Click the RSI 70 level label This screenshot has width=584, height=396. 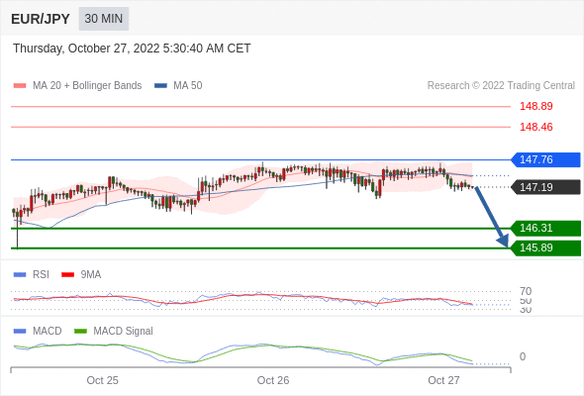pyautogui.click(x=526, y=291)
